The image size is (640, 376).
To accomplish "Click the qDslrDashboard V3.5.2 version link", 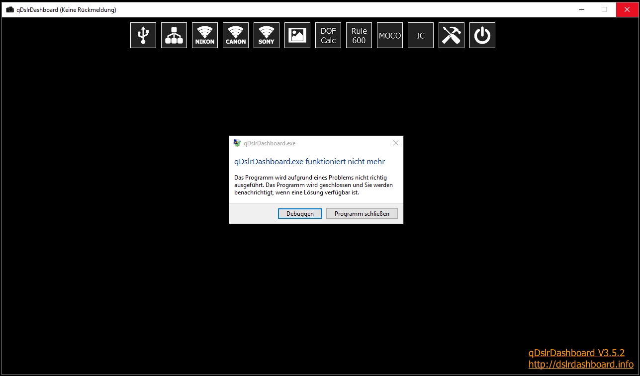I will (577, 353).
